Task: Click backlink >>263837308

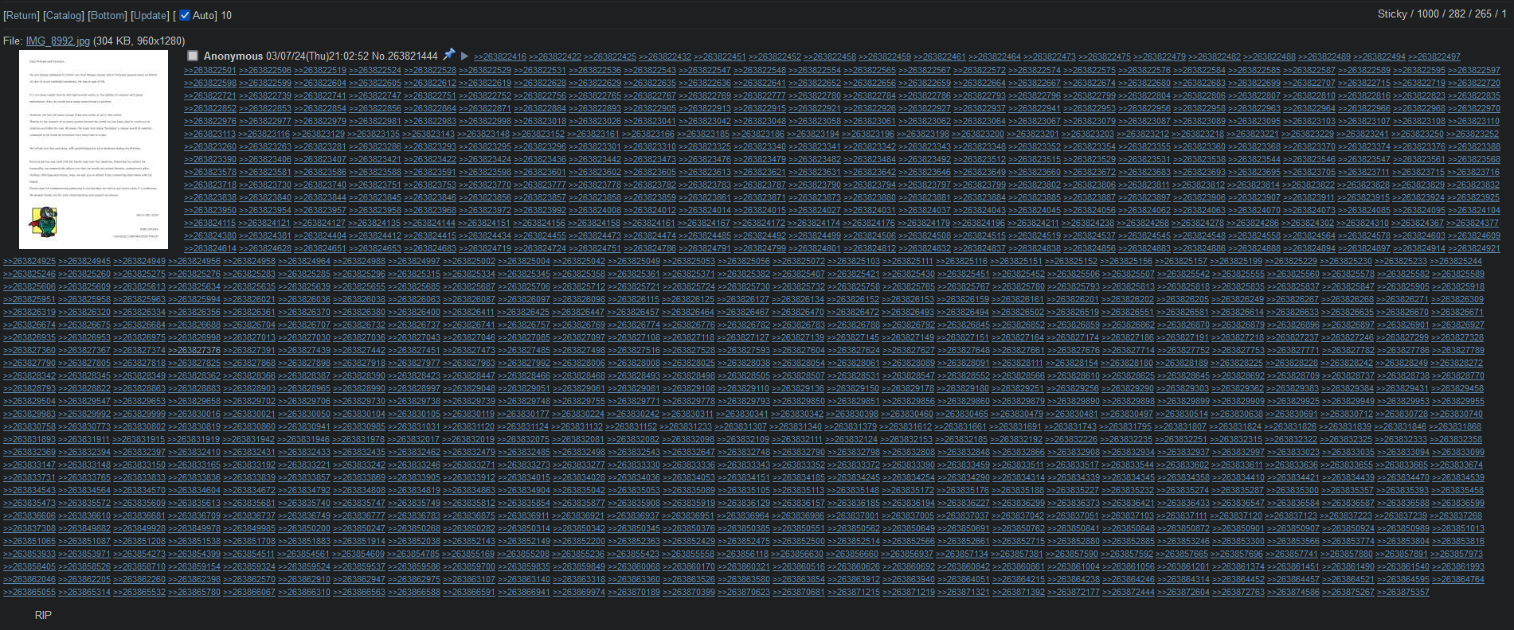Action: pyautogui.click(x=29, y=528)
